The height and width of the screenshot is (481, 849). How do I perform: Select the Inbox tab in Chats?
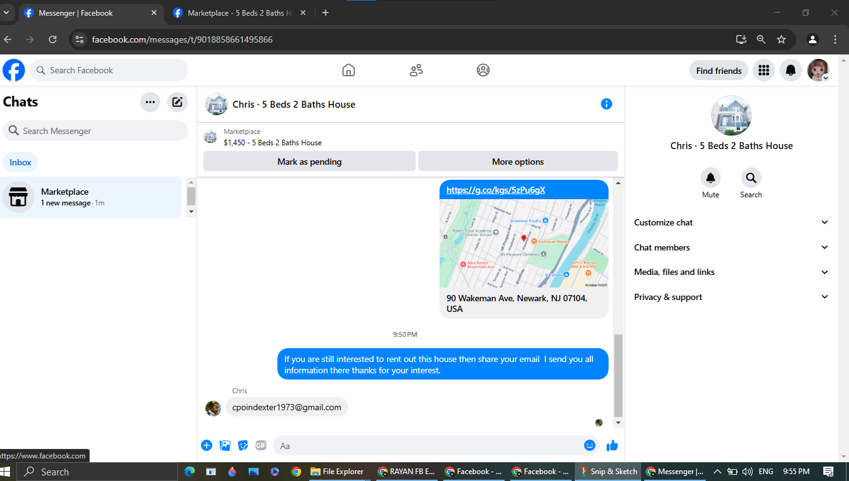pyautogui.click(x=21, y=162)
